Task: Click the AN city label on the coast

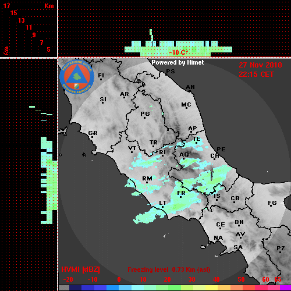Action: click(x=190, y=87)
